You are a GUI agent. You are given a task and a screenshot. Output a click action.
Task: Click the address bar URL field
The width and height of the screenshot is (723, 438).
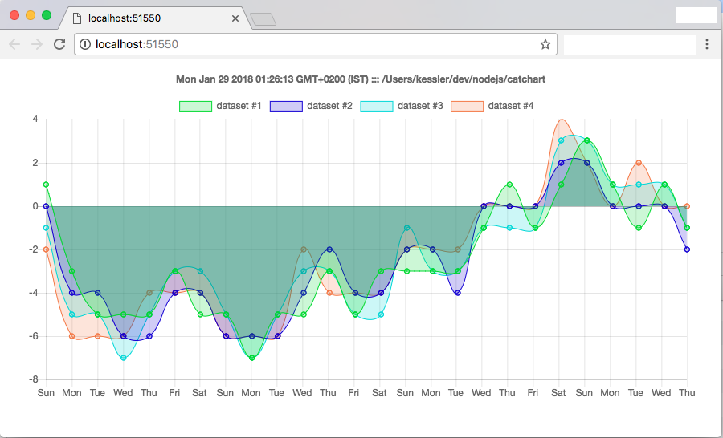[316, 44]
